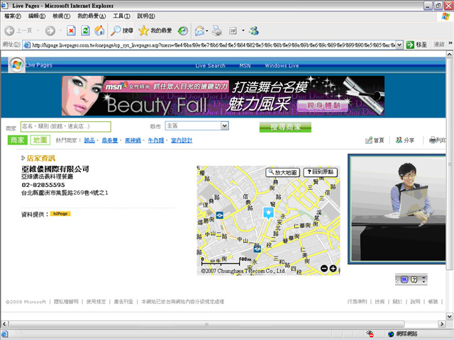Open the address bar URL history dropdown

tap(399, 45)
